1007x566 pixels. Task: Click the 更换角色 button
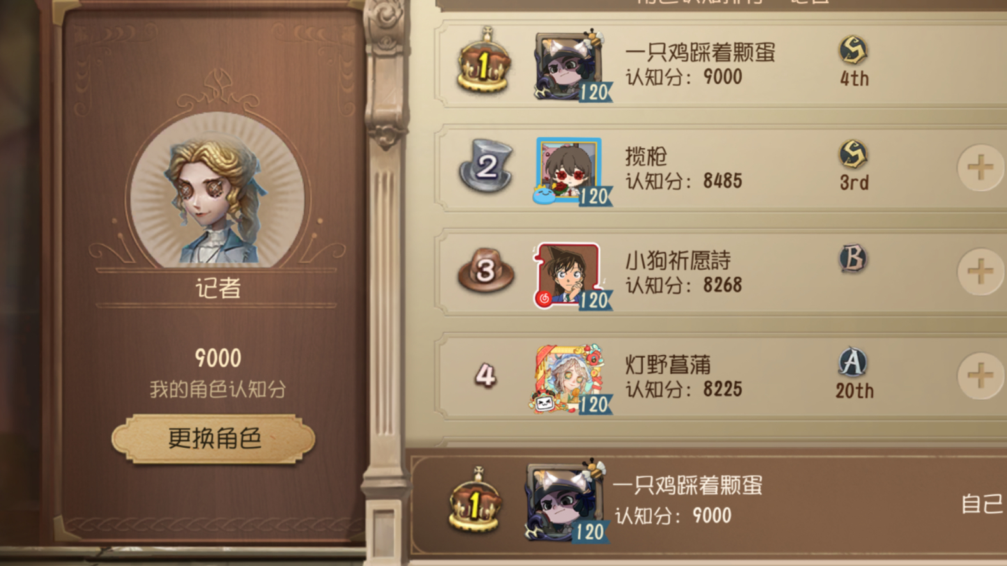213,438
